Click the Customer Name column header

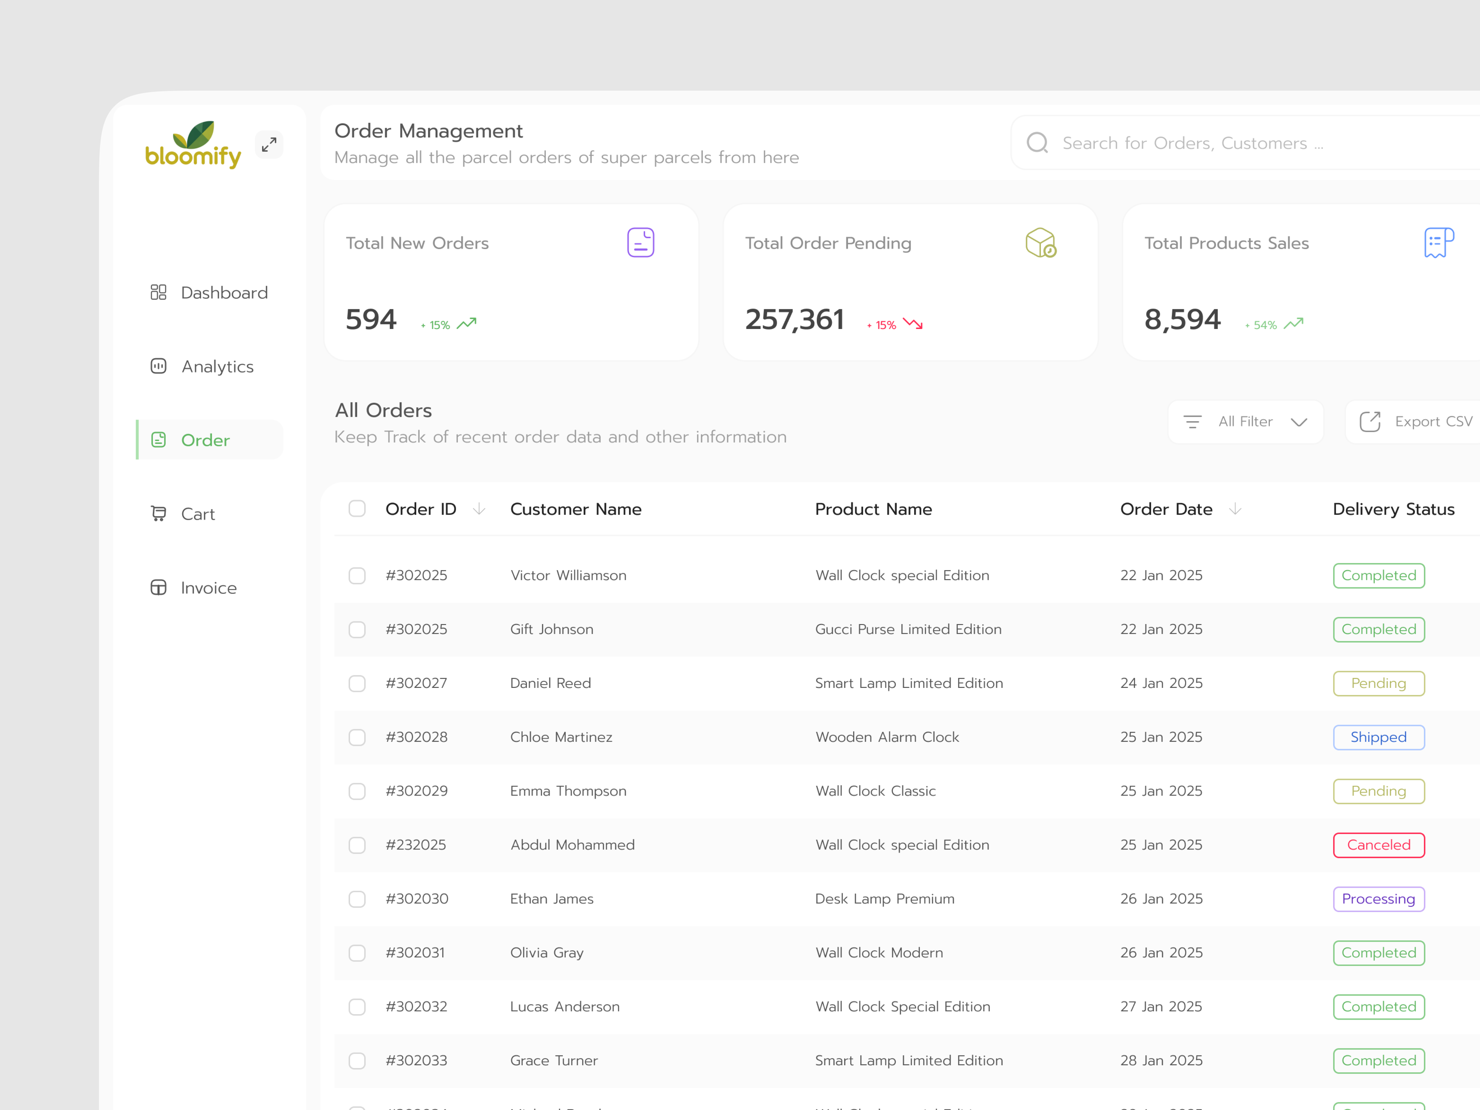pyautogui.click(x=575, y=509)
